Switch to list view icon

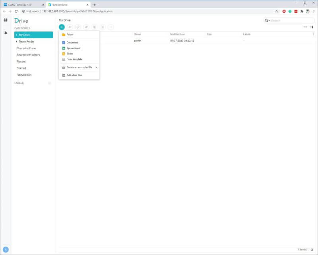[x=305, y=27]
